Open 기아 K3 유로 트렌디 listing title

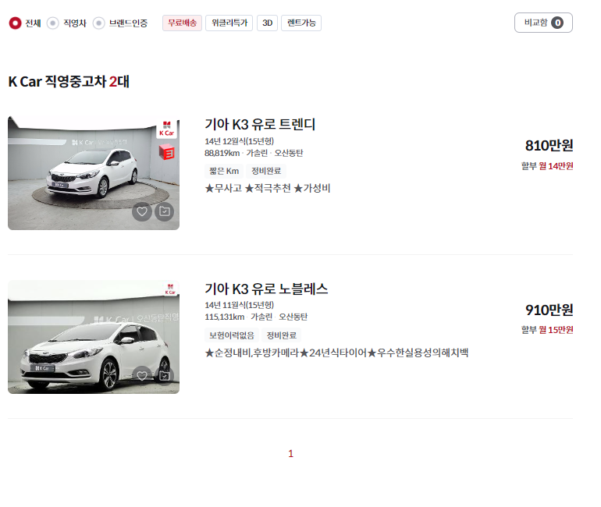coord(260,125)
